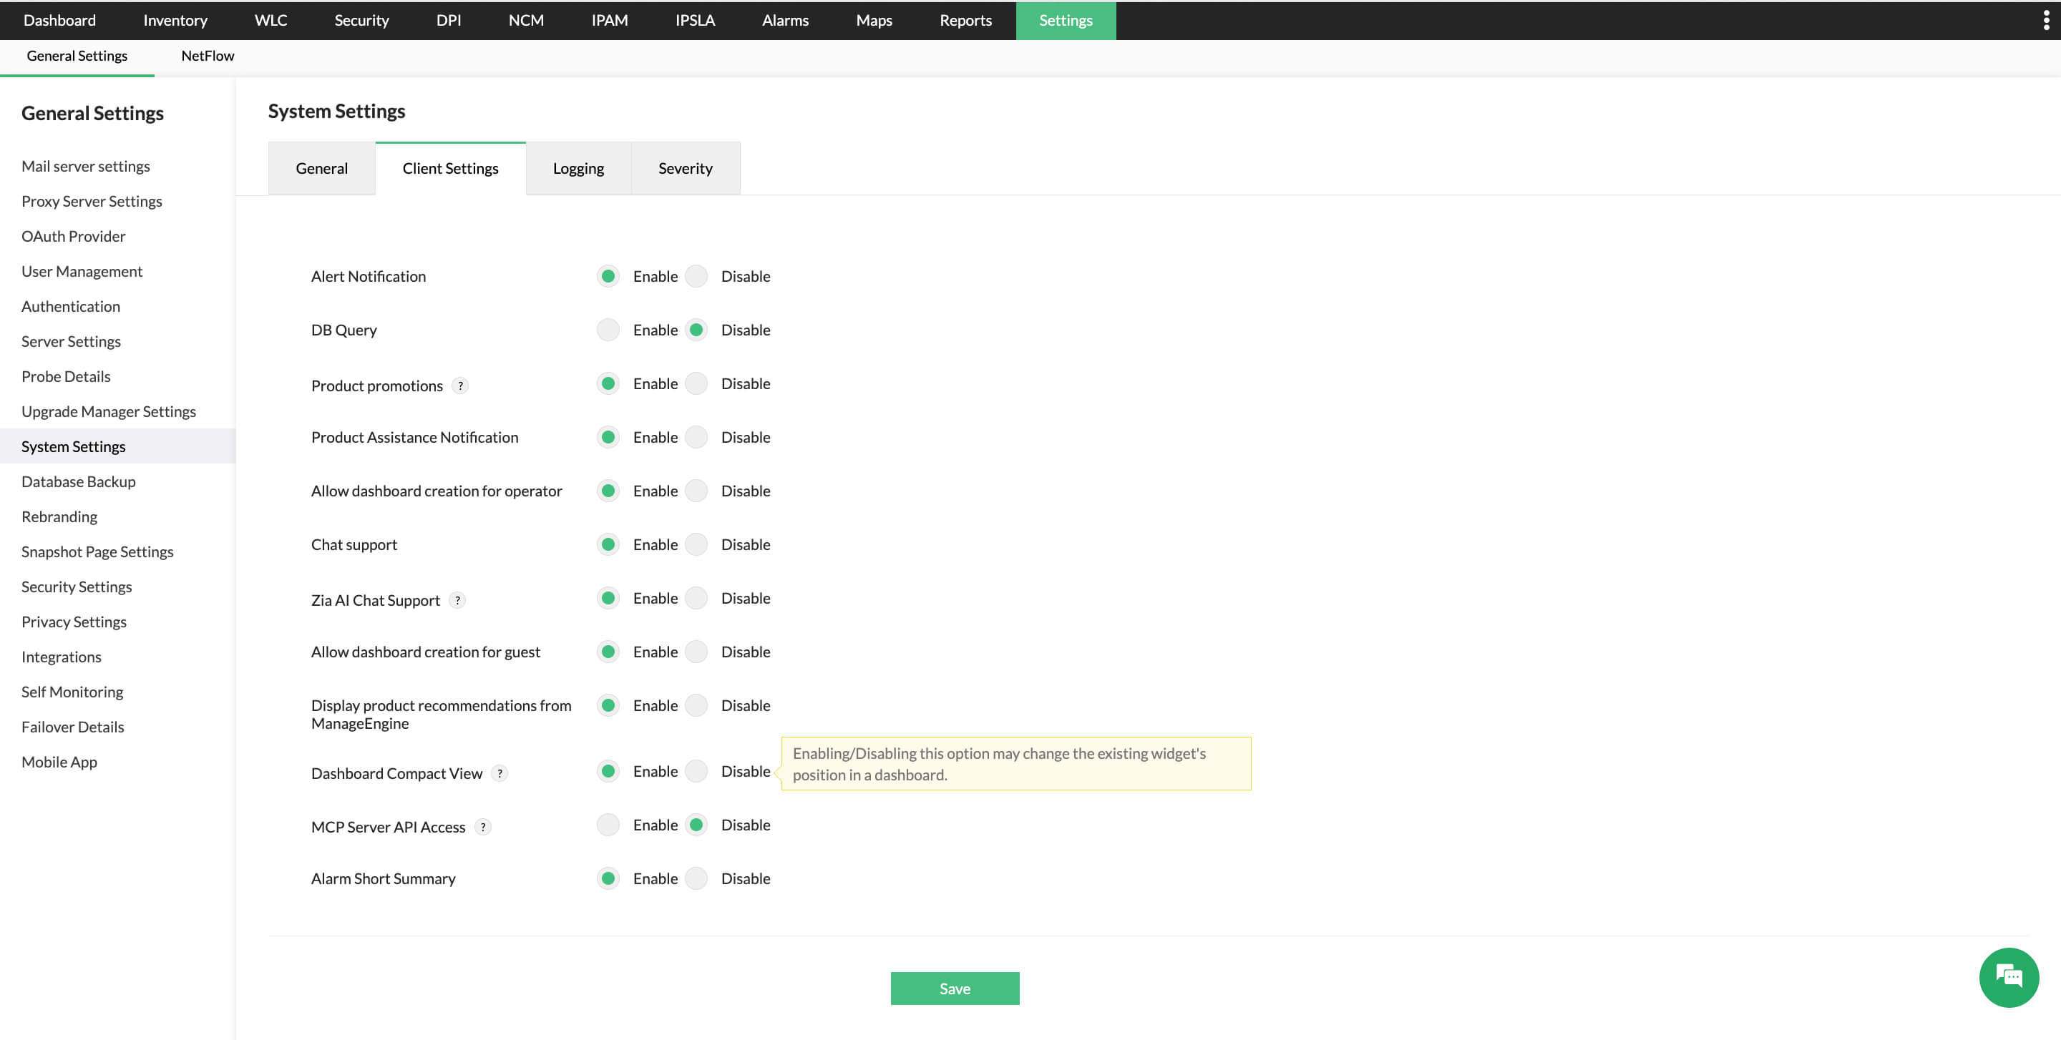
Task: Open Maps in top navigation
Action: (874, 20)
